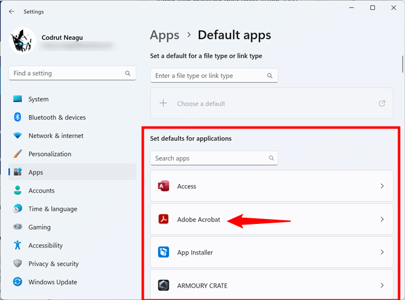405x300 pixels.
Task: Click the Time & language globe icon
Action: click(17, 208)
